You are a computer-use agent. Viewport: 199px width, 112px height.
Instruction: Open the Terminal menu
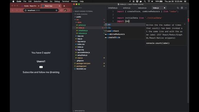tap(65, 1)
